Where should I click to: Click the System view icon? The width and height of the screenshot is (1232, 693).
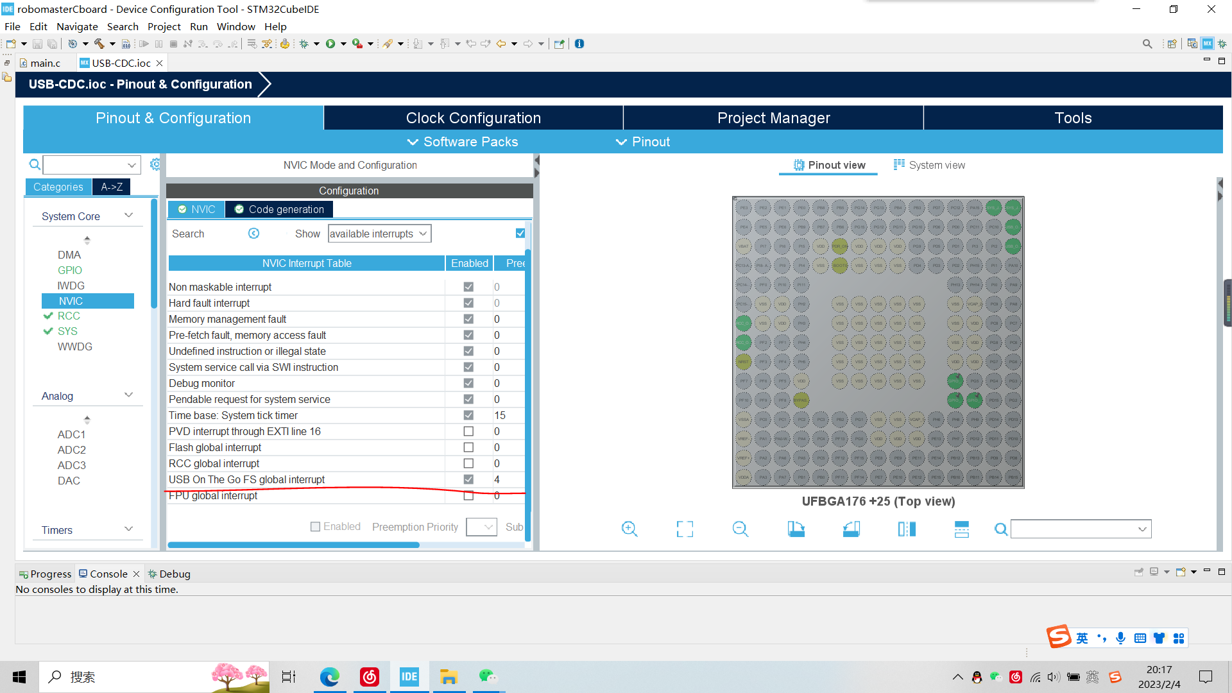coord(898,165)
